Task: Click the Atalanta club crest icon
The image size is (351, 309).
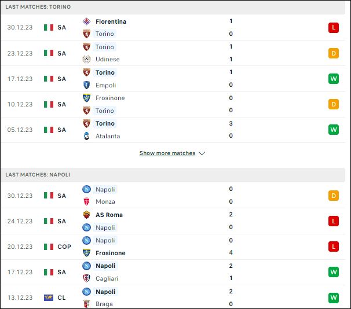Action: pos(86,136)
